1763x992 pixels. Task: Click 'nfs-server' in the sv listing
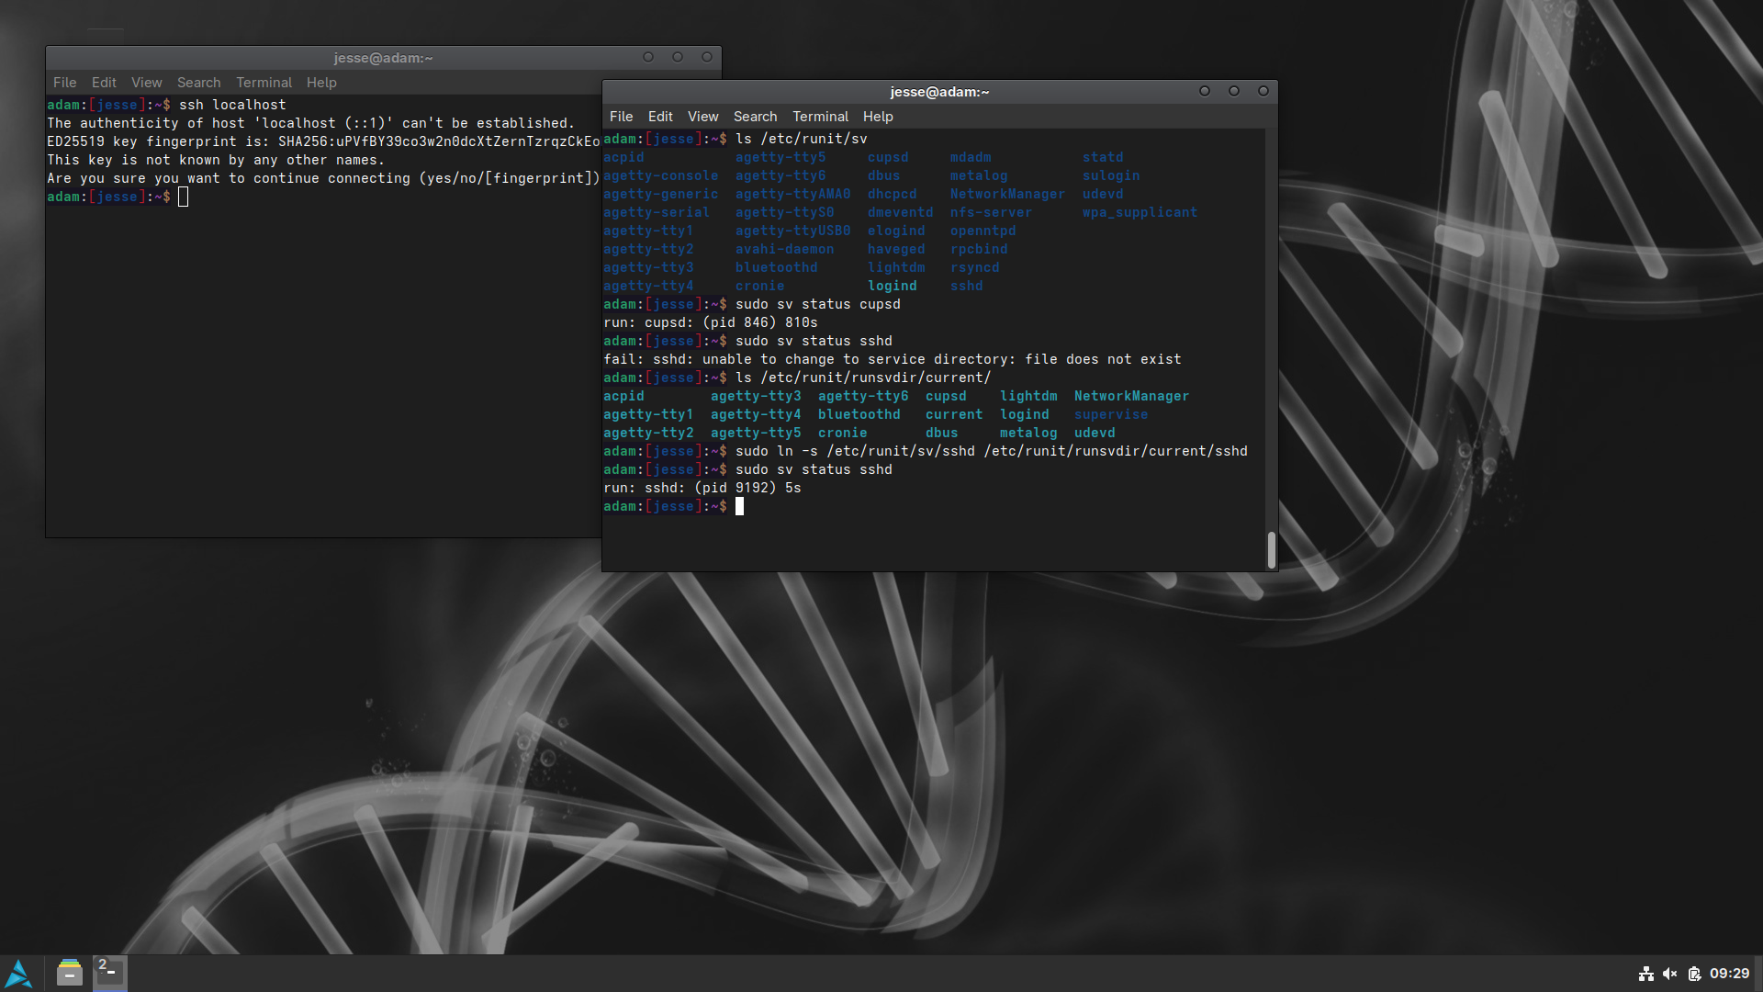click(991, 212)
